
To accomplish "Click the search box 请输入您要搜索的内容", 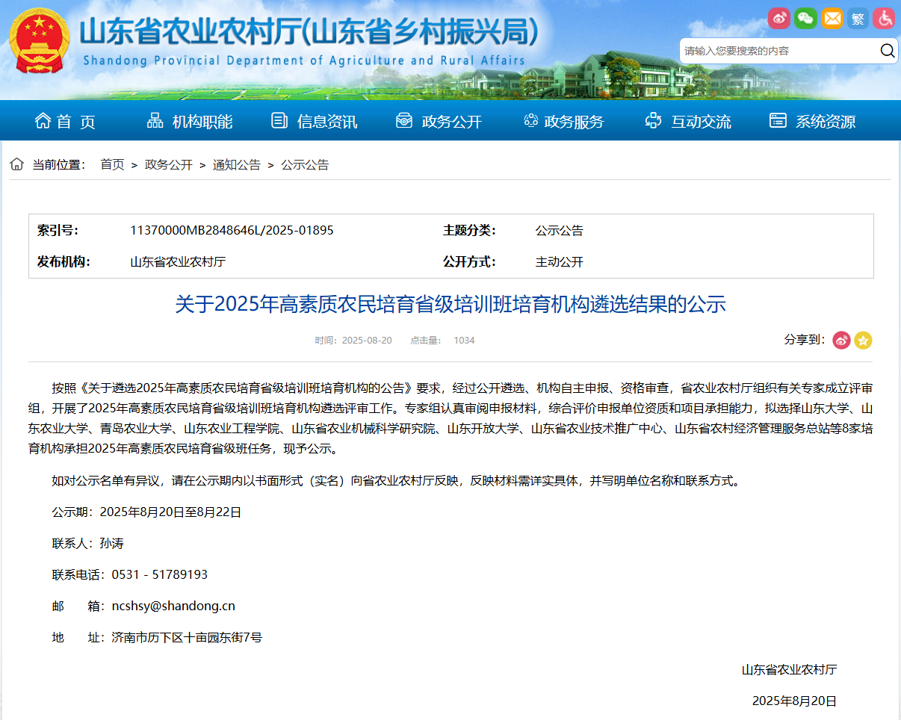I will click(x=777, y=51).
